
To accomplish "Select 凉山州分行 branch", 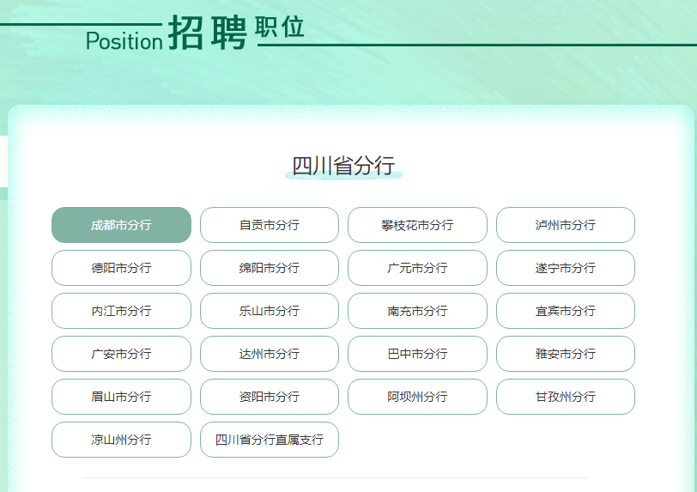I will click(121, 440).
